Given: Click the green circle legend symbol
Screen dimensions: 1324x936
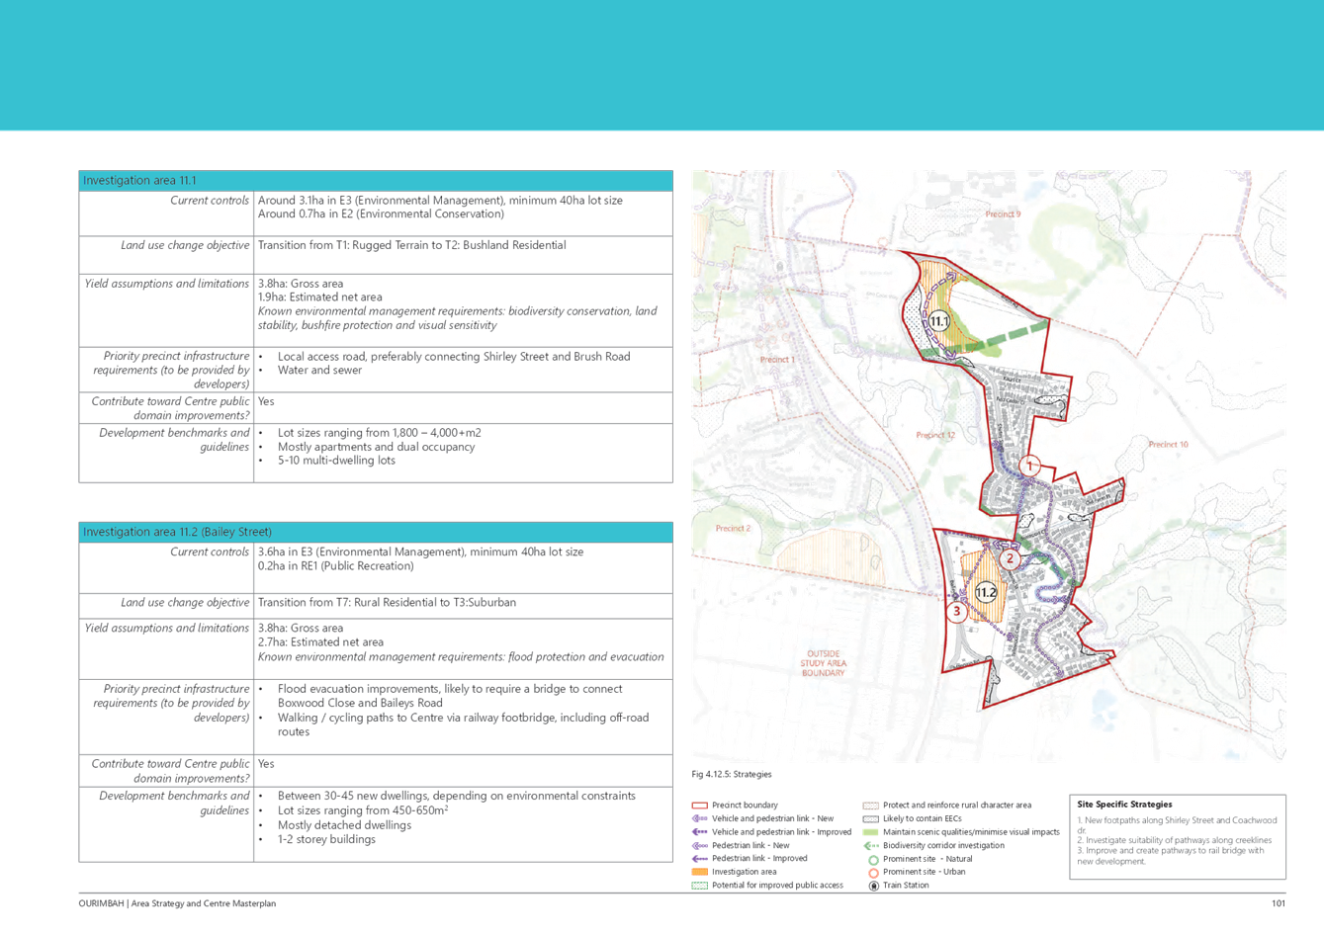Looking at the screenshot, I should coord(872,860).
